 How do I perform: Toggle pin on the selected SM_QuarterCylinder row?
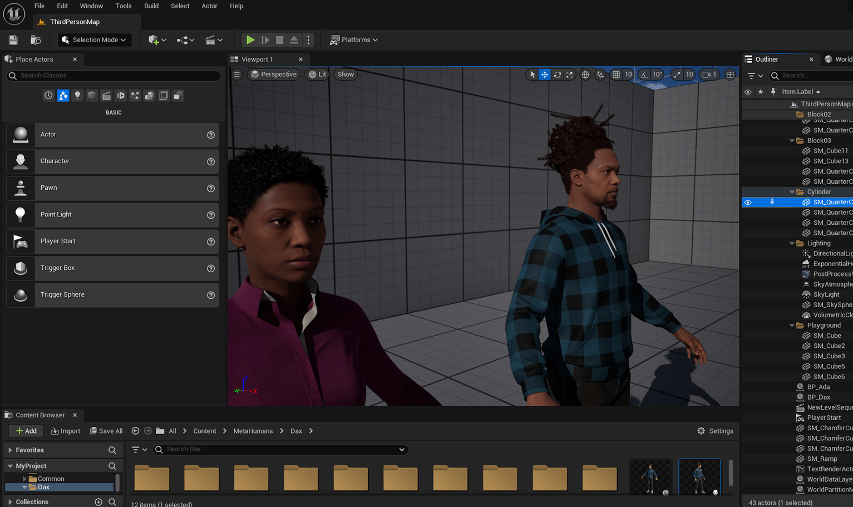(772, 203)
